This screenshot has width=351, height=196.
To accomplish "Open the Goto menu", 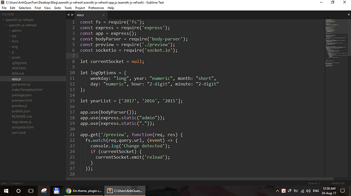I will tap(57, 8).
